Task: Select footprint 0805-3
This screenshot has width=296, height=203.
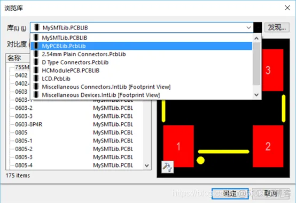Action: pos(24,157)
